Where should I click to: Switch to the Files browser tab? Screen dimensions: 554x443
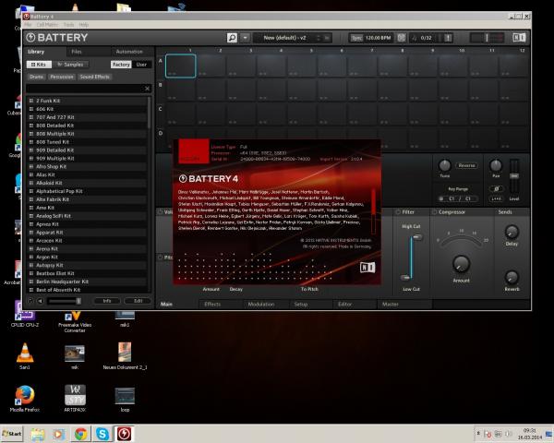coord(76,52)
